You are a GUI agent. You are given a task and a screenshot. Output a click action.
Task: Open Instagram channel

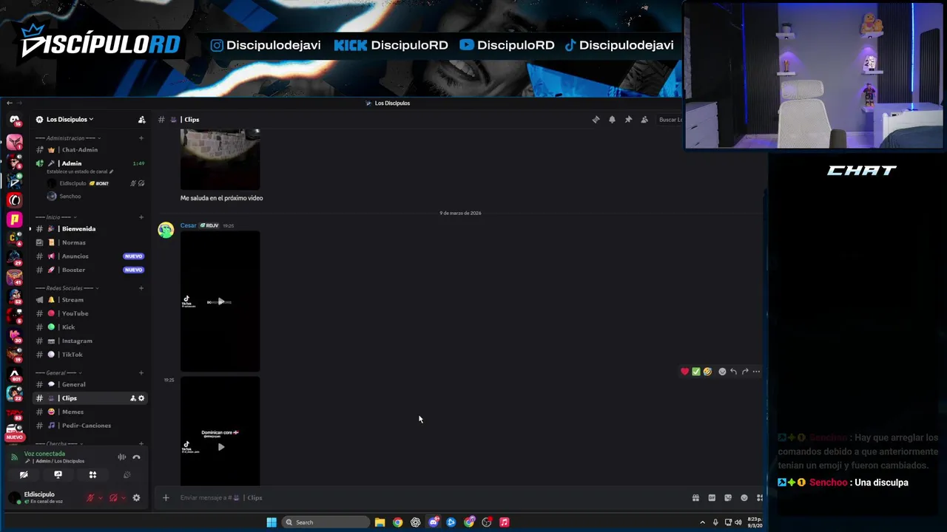90,341
